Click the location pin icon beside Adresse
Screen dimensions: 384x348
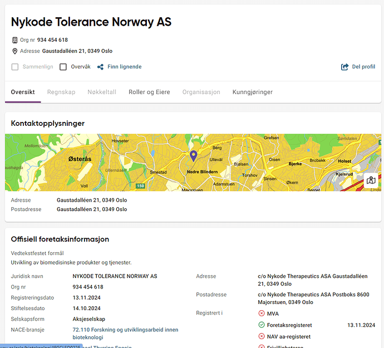point(14,51)
